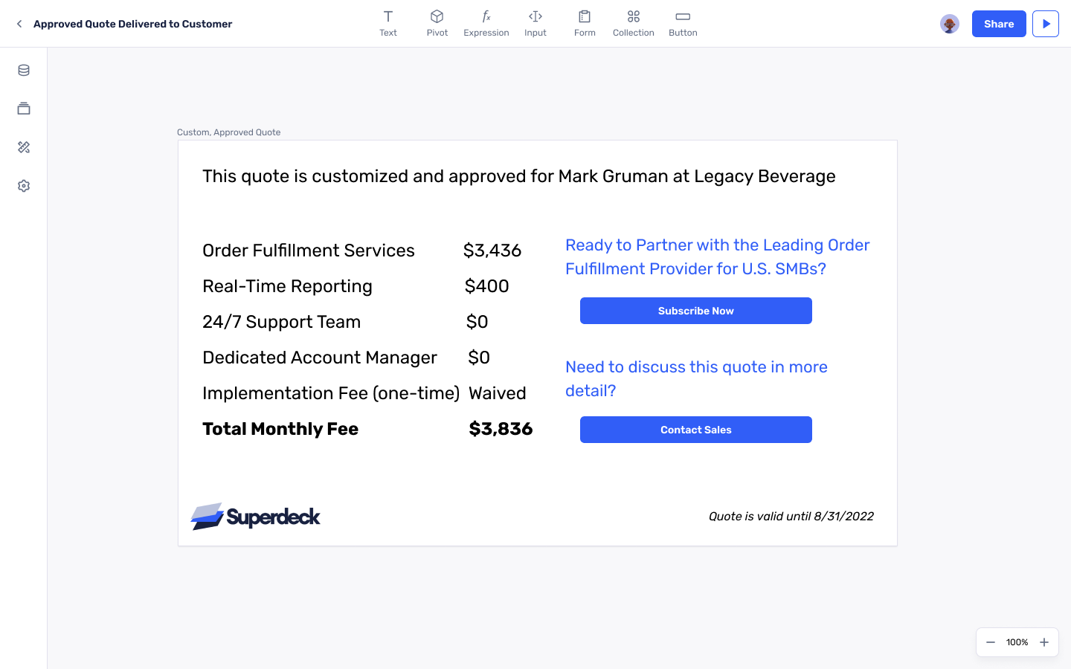
Task: Open settings gear in left sidebar
Action: coord(24,186)
